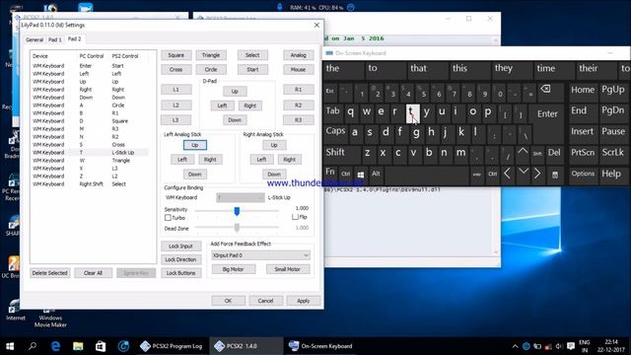Image resolution: width=631 pixels, height=355 pixels.
Task: Enable the Turbo checkbox
Action: click(x=168, y=217)
